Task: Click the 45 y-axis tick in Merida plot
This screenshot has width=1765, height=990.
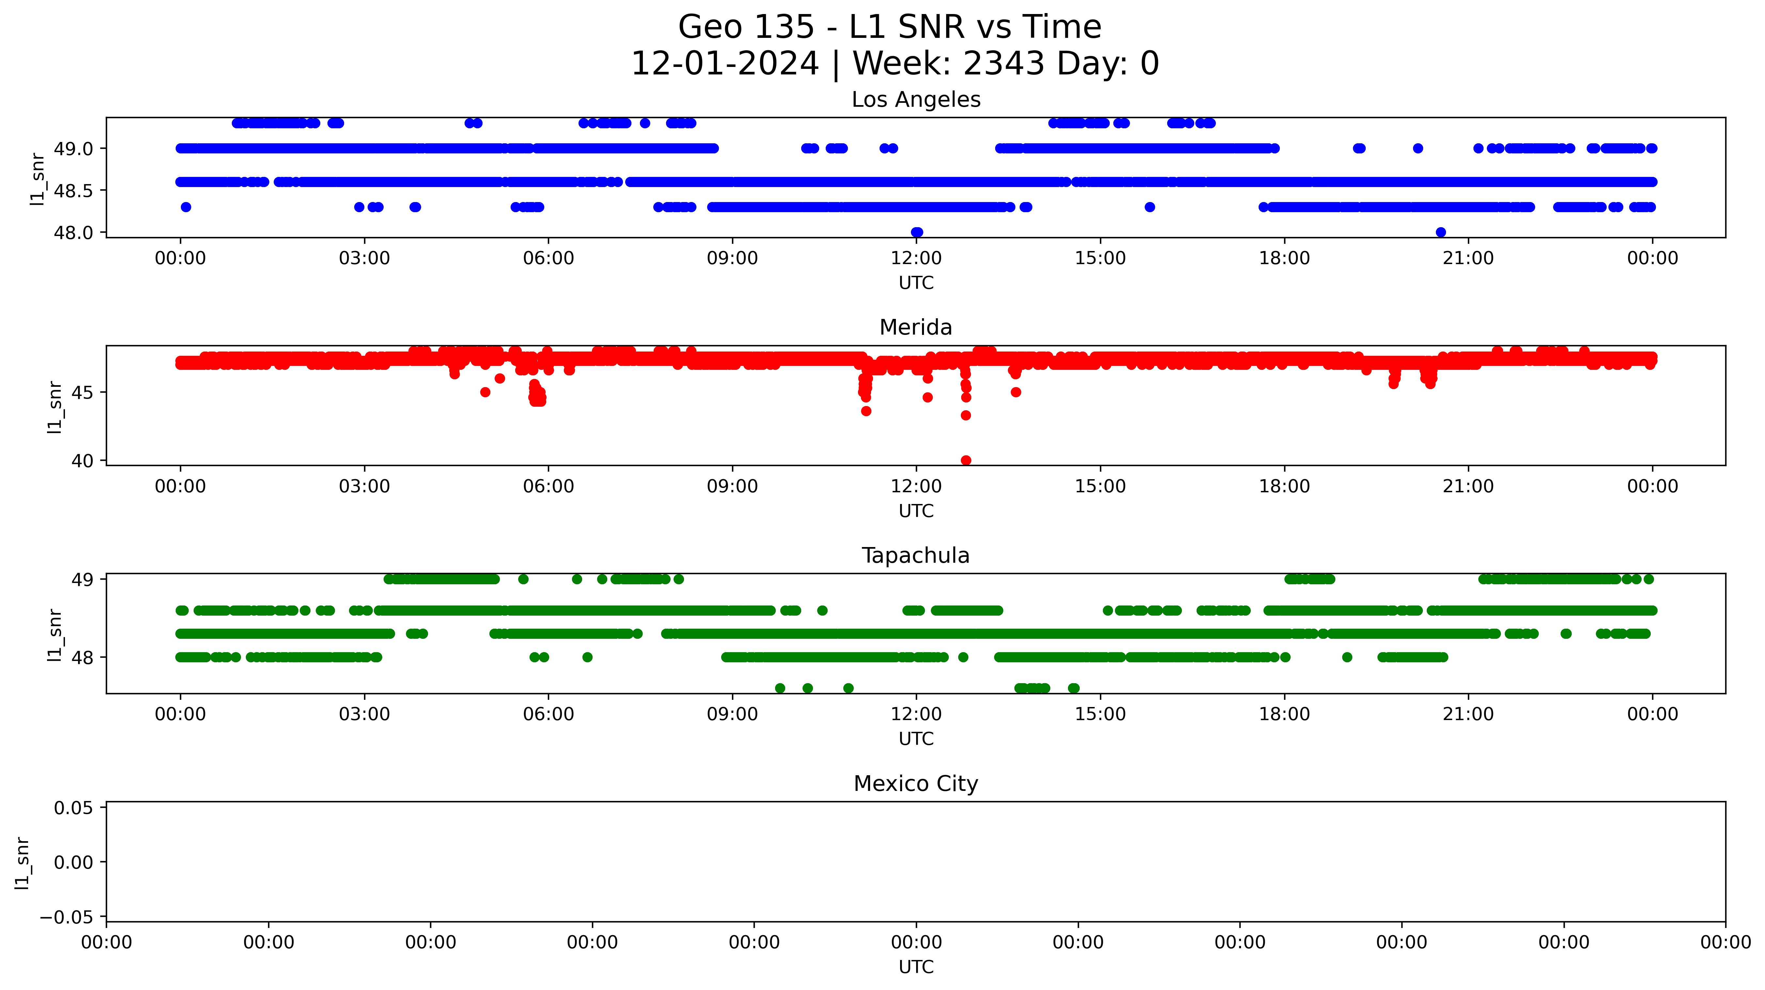Action: coord(82,393)
